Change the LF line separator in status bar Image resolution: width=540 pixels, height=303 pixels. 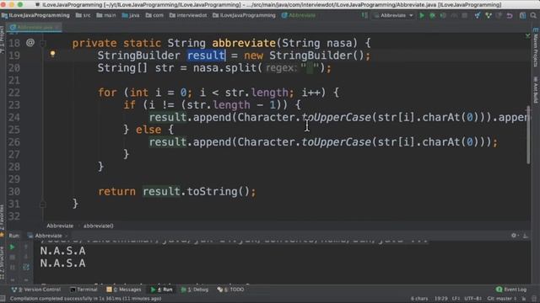pyautogui.click(x=456, y=299)
